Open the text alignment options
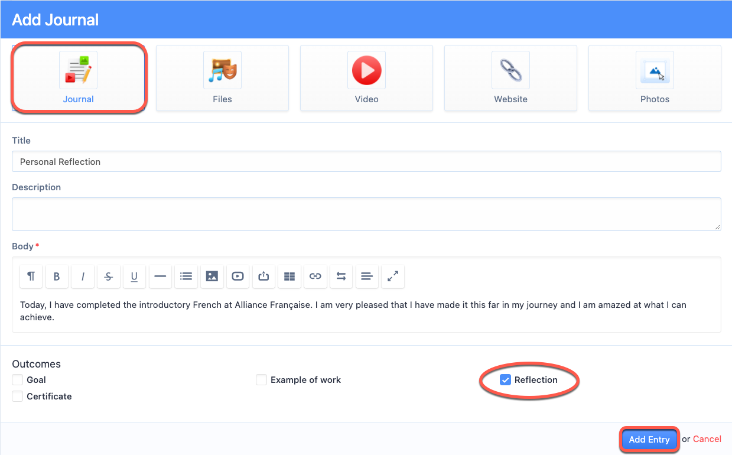This screenshot has width=732, height=455. 367,276
